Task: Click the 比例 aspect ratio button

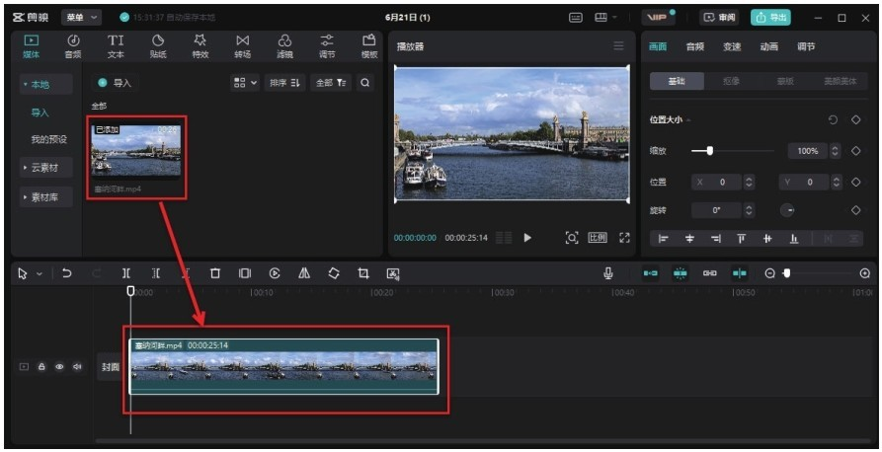Action: [598, 237]
